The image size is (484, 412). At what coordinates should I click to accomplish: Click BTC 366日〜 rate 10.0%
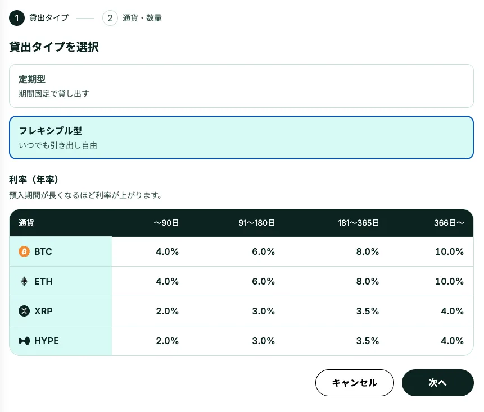click(450, 252)
